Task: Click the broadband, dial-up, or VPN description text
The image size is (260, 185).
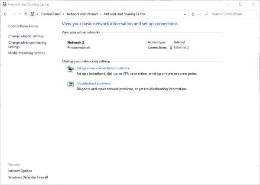Action: (x=136, y=74)
